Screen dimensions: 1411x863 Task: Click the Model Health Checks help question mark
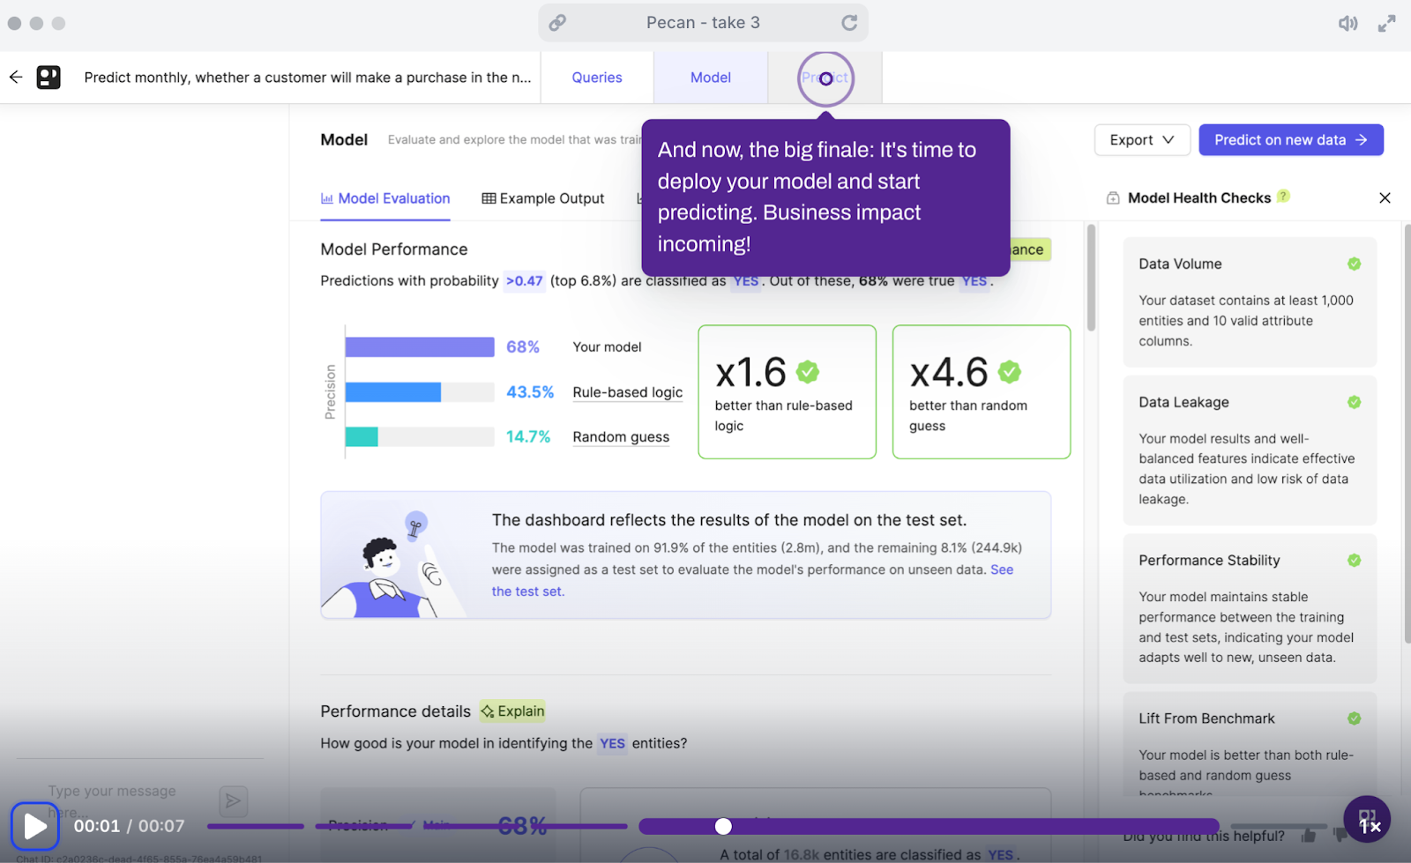pos(1283,196)
